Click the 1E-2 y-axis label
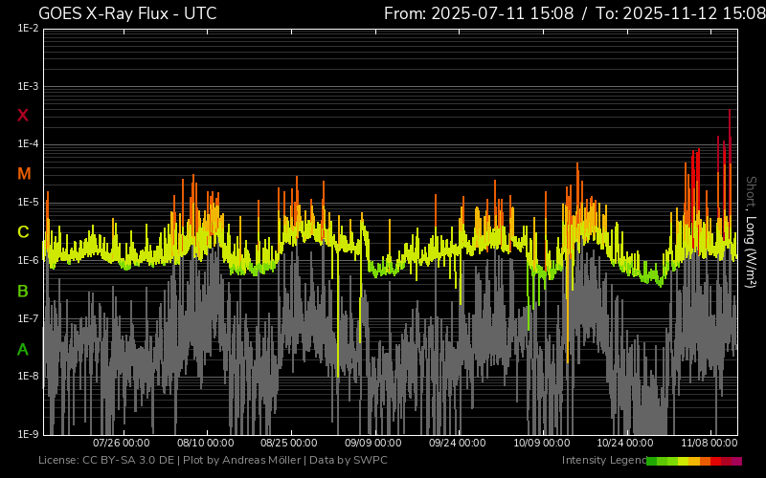The image size is (766, 478). pyautogui.click(x=28, y=29)
